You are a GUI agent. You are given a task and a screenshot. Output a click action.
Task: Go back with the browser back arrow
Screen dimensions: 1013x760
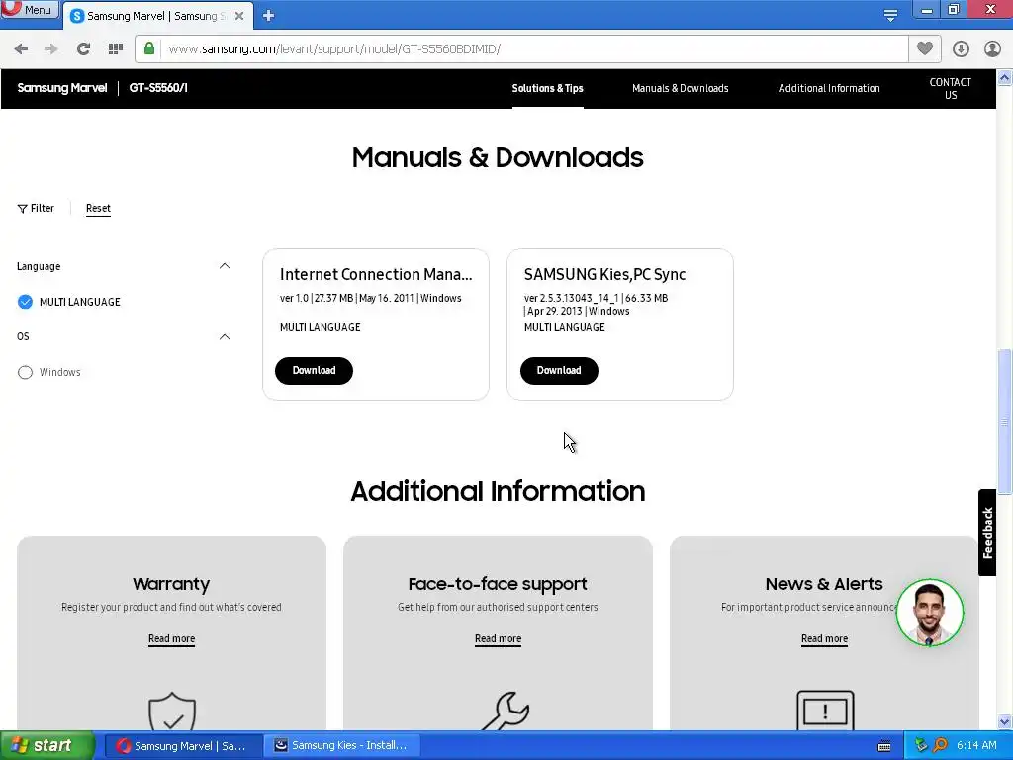click(x=21, y=49)
